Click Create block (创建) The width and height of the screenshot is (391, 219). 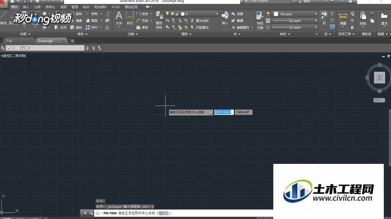pos(237,14)
